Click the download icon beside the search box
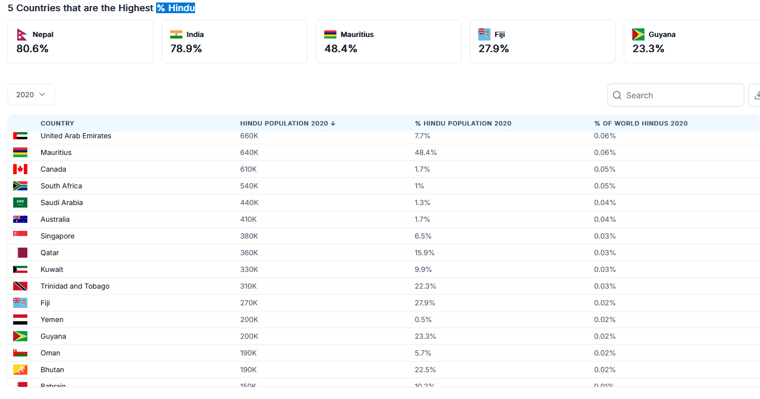The image size is (760, 399). coord(756,95)
